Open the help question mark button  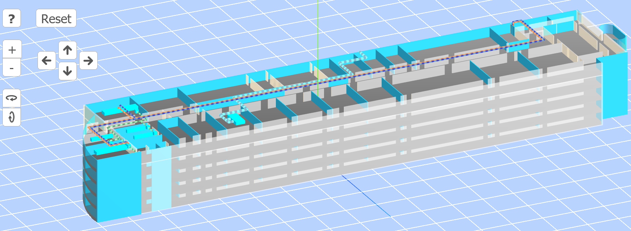[x=12, y=18]
